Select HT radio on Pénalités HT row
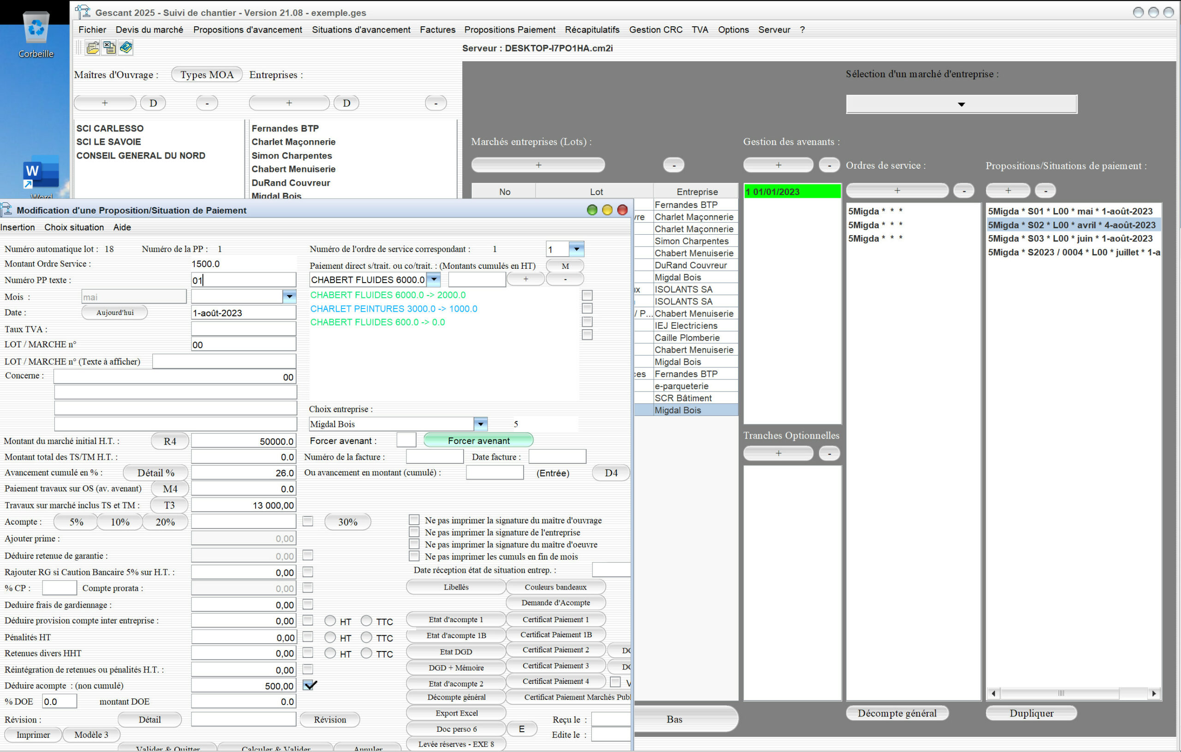1181x752 pixels. [x=330, y=637]
